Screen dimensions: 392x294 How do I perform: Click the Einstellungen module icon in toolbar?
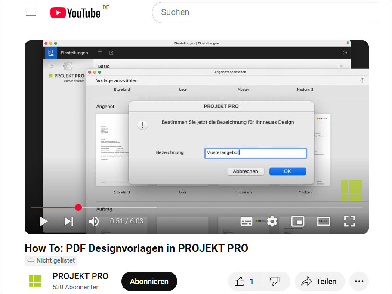click(x=51, y=53)
